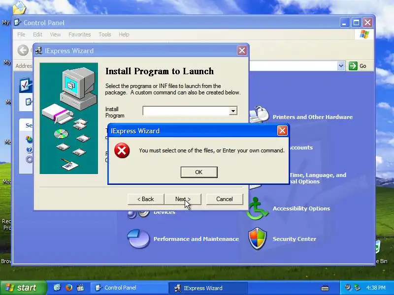Screen dimensions: 394x295
Task: Switch to IExpress Wizard taskbar button
Action: pyautogui.click(x=208, y=288)
